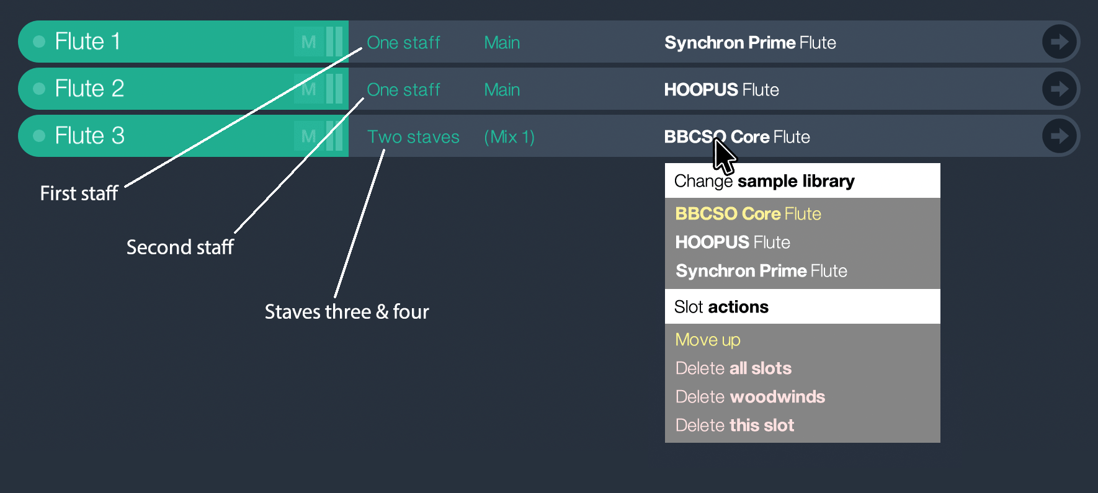Select the Flute 3 track name
This screenshot has height=493, width=1098.
pos(89,136)
